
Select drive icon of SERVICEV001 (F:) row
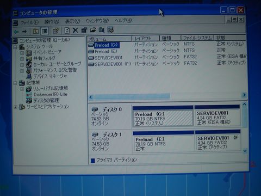pos(91,64)
